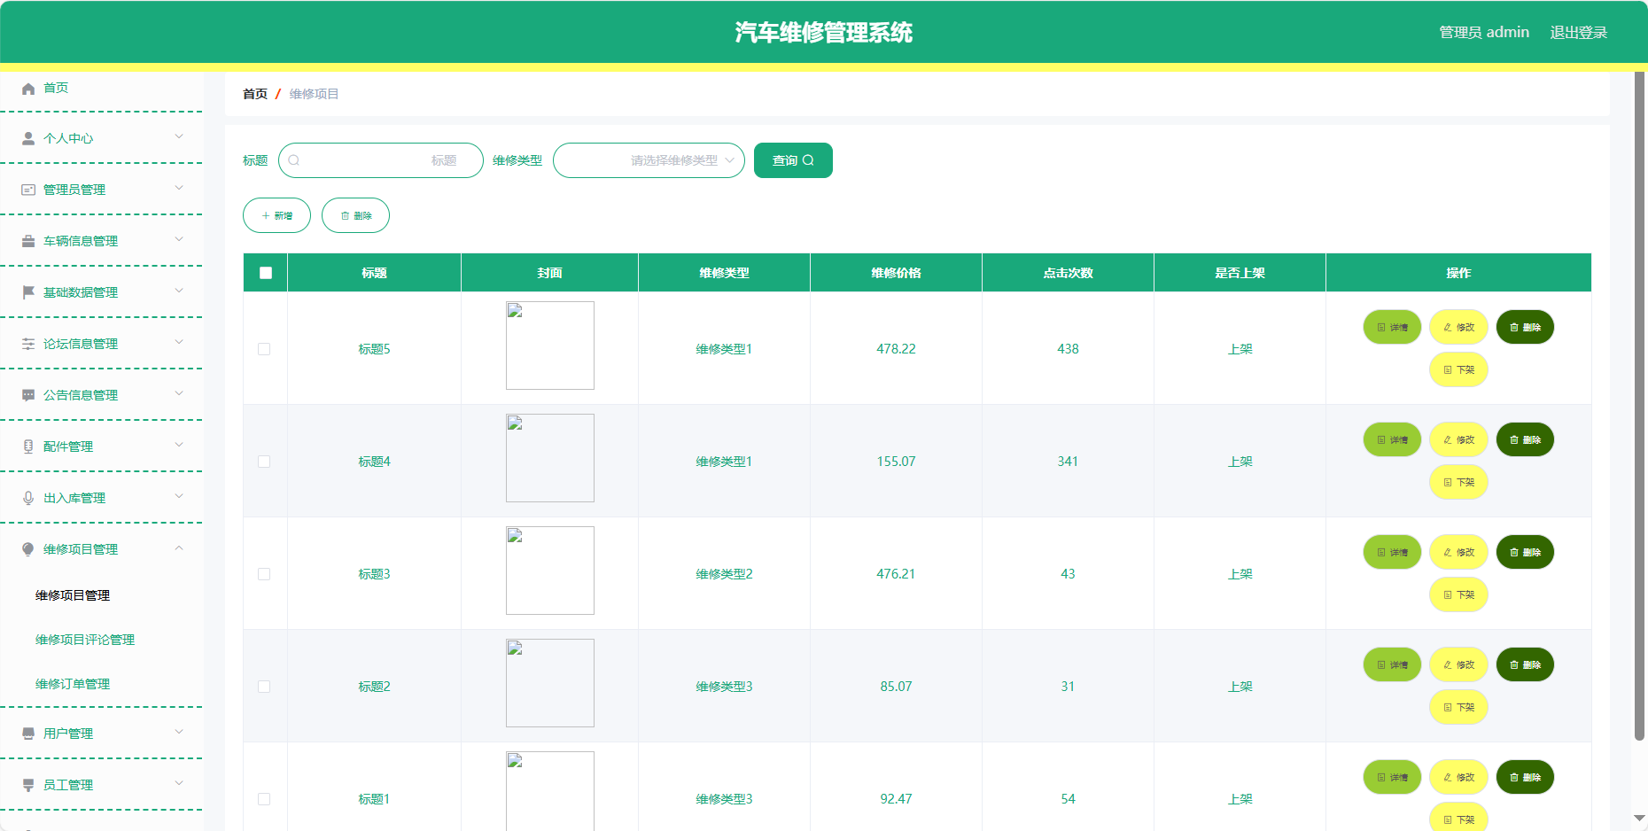The height and width of the screenshot is (831, 1648).
Task: Click the 首页 breadcrumb link
Action: click(255, 94)
